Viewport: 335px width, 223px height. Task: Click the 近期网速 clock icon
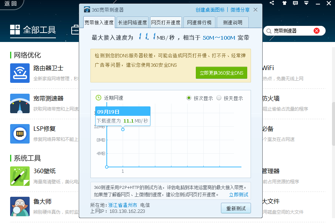click(x=98, y=98)
